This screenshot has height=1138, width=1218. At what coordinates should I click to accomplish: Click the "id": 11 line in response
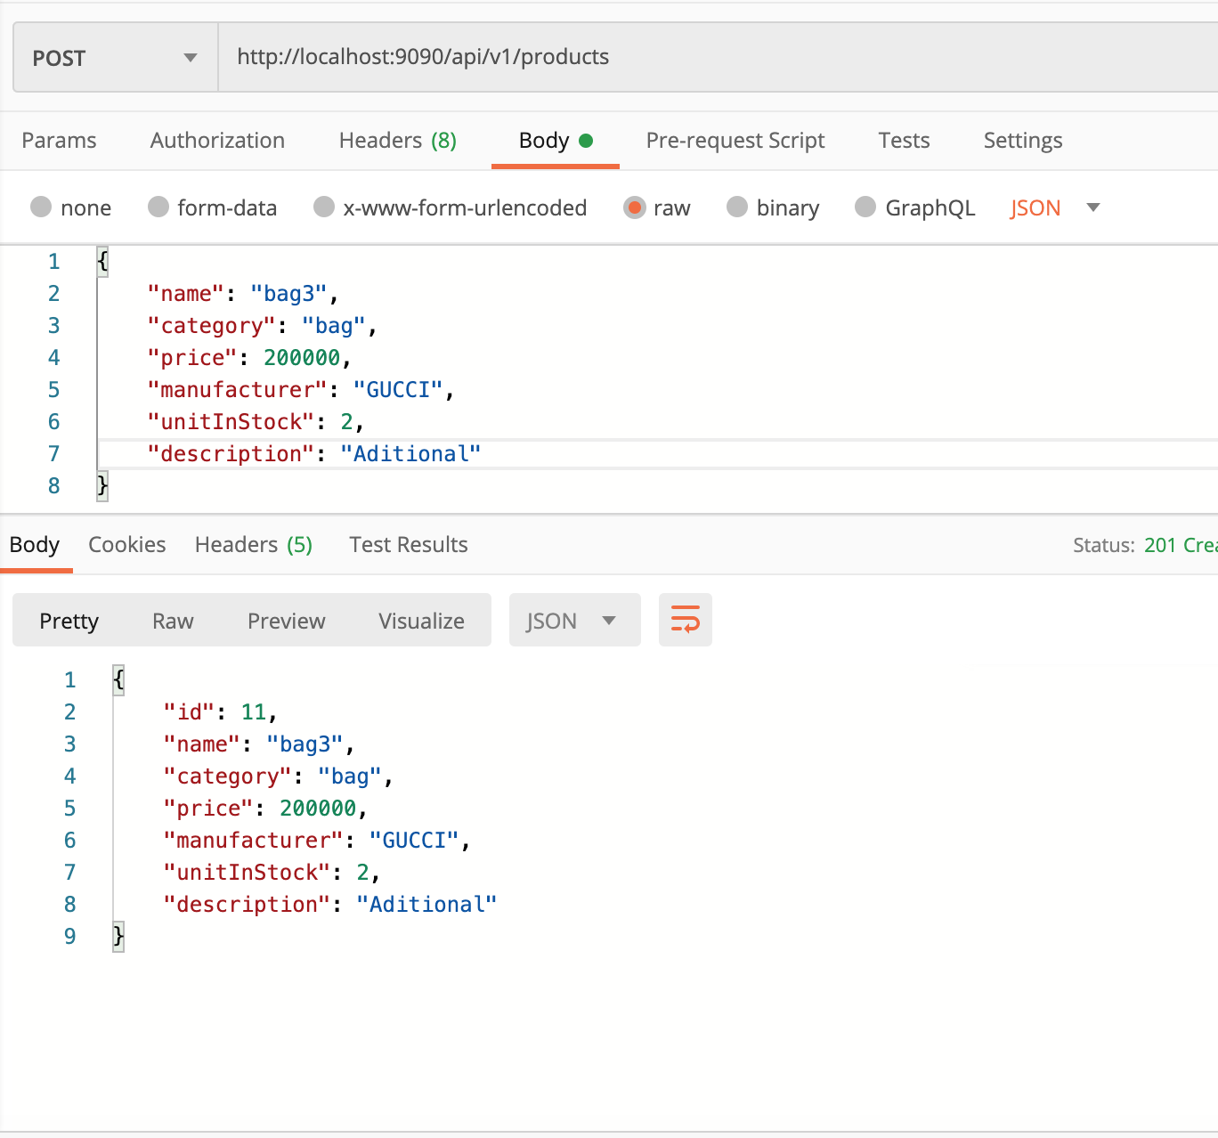tap(221, 712)
